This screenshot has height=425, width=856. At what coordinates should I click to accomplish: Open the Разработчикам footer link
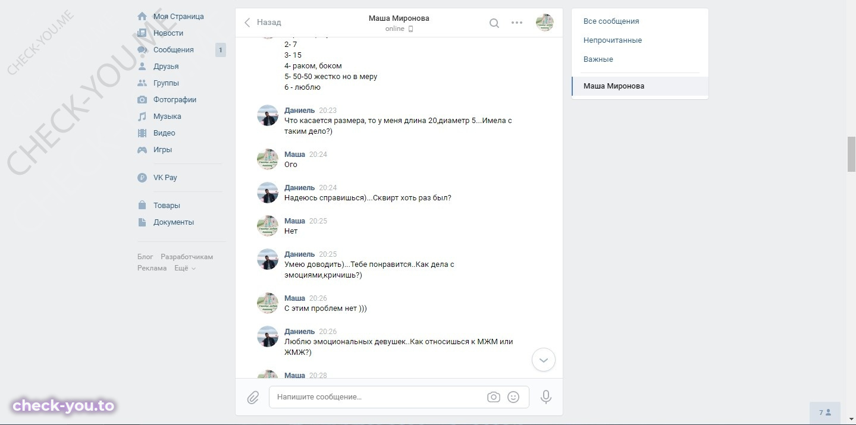(x=187, y=257)
